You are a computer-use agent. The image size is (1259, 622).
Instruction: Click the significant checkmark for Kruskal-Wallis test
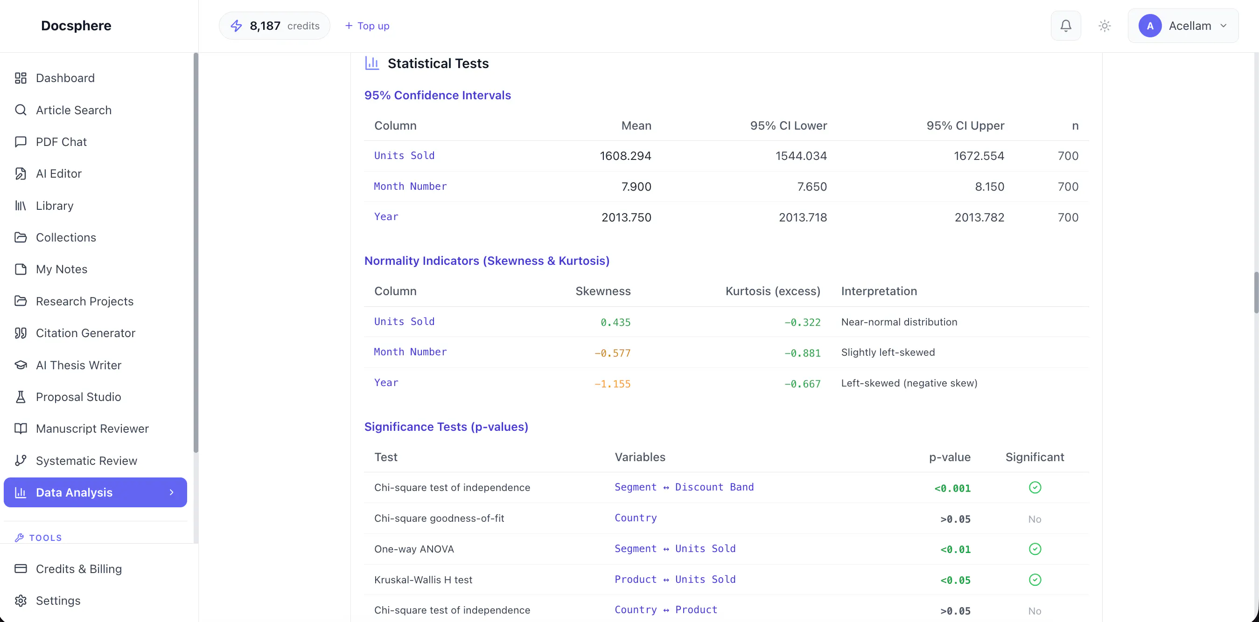(1035, 580)
